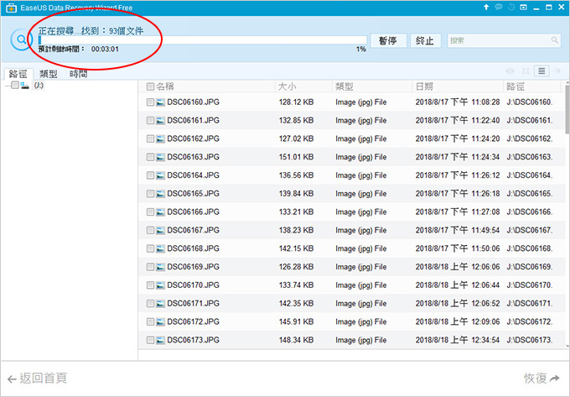Image resolution: width=570 pixels, height=397 pixels.
Task: Open the title bar dropdown menu icon
Action: pos(523,7)
